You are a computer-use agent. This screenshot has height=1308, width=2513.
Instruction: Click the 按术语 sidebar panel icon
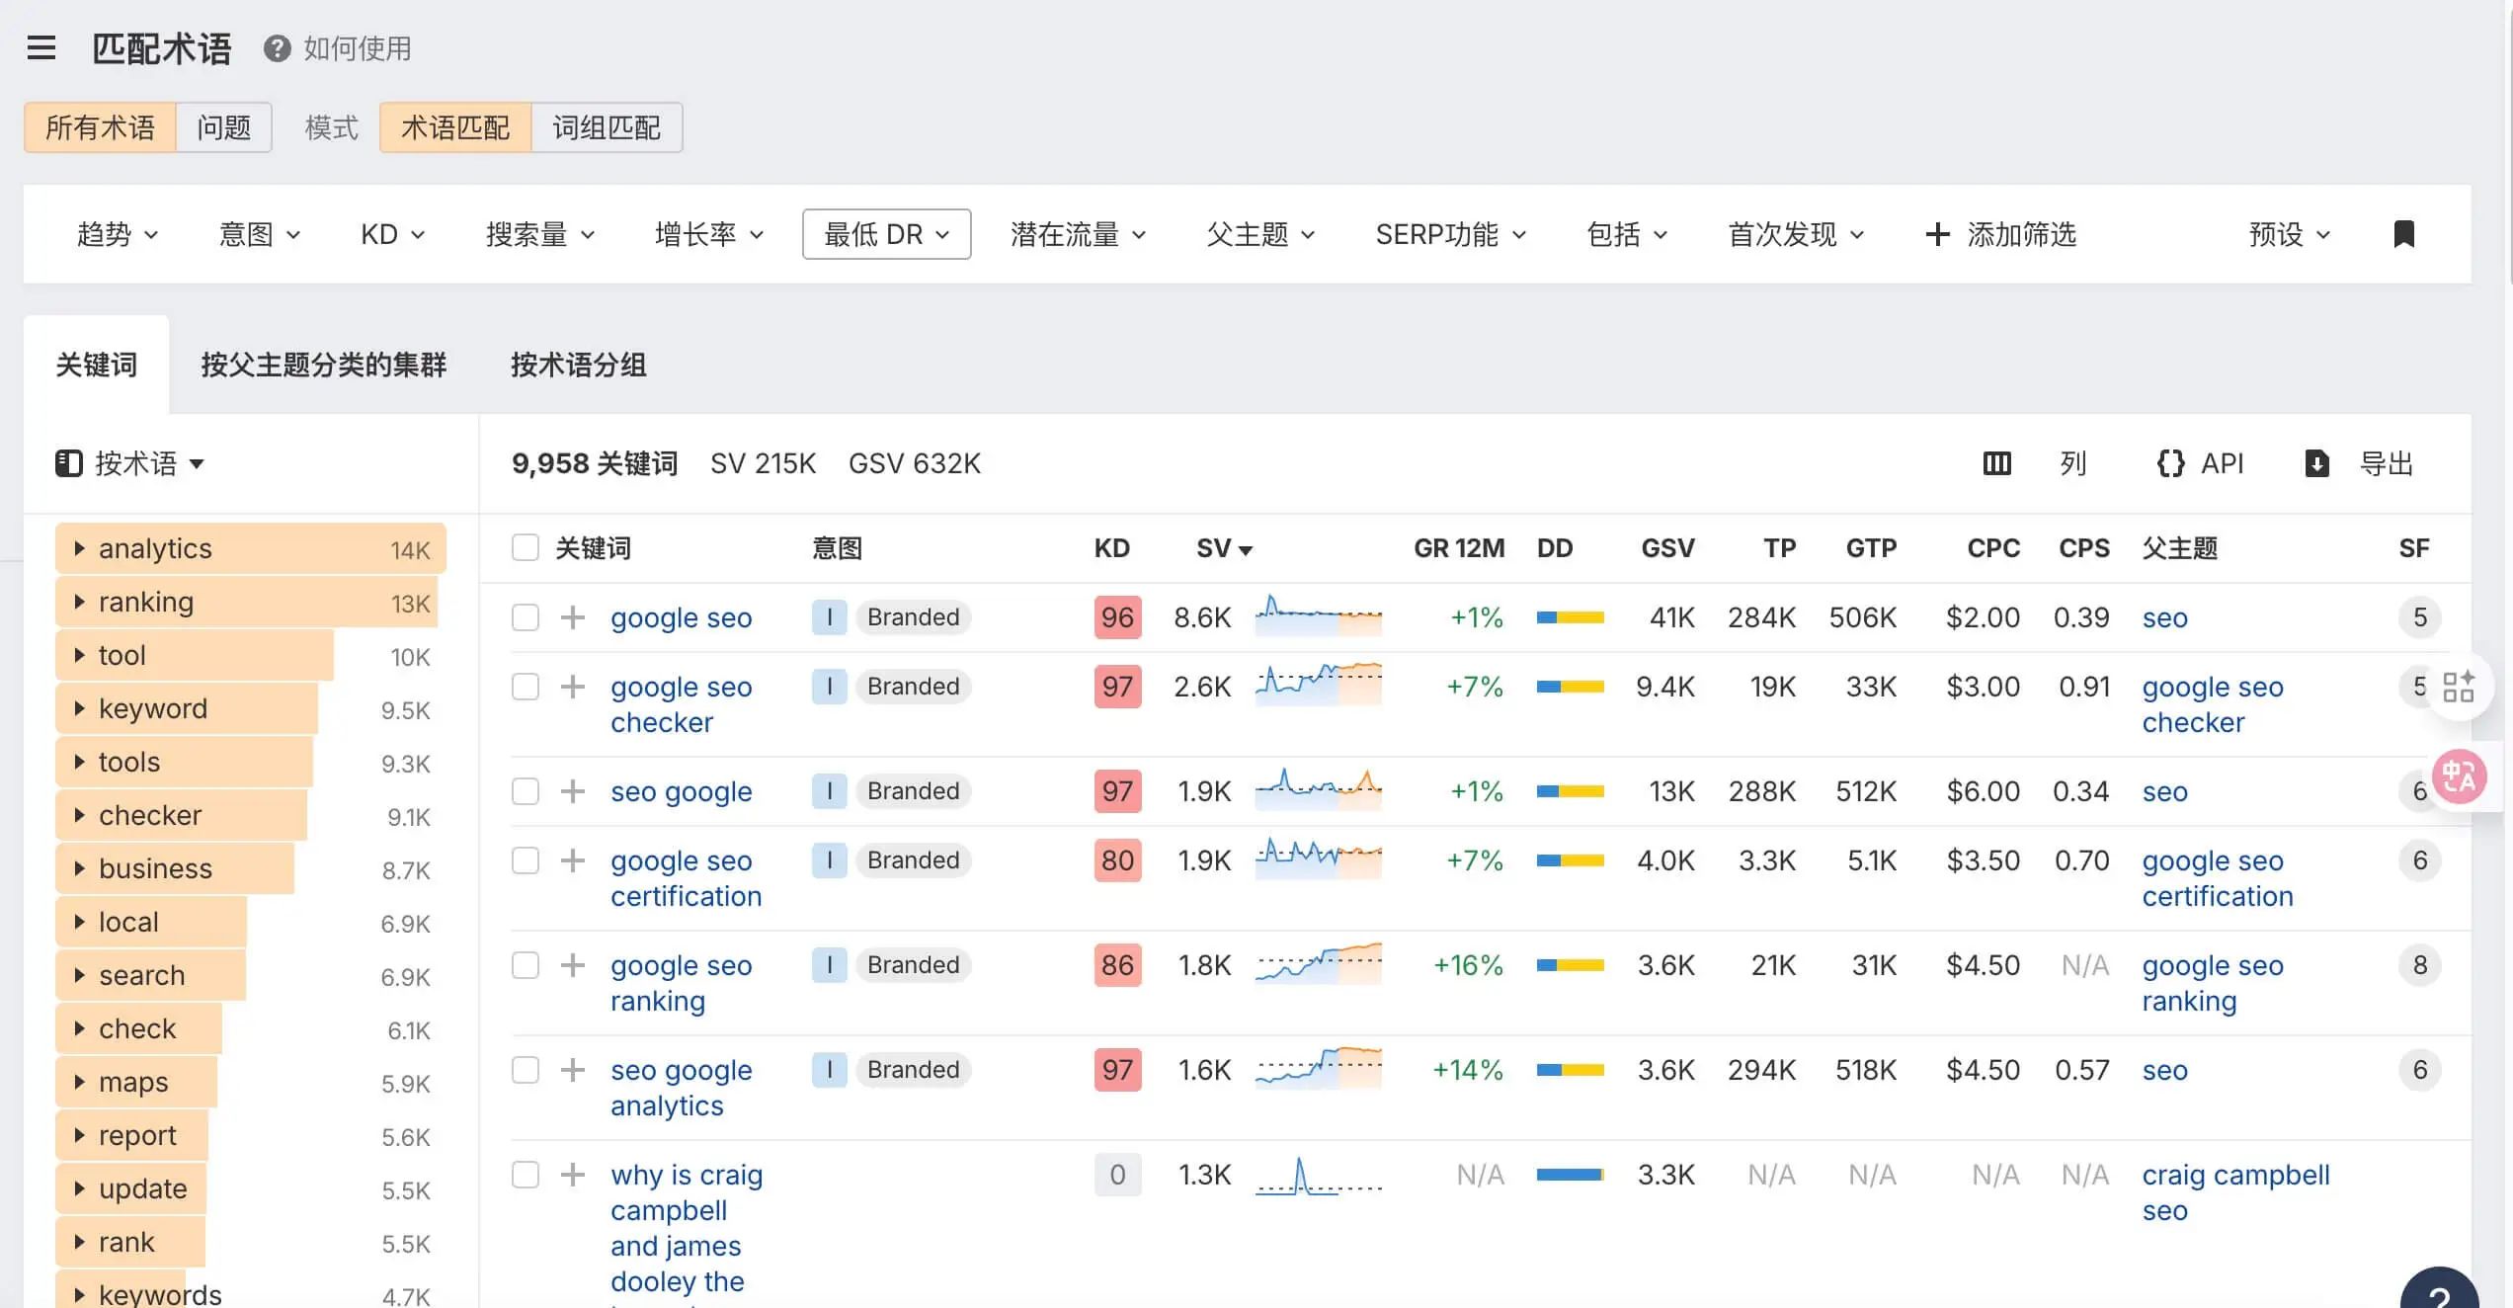[x=69, y=462]
